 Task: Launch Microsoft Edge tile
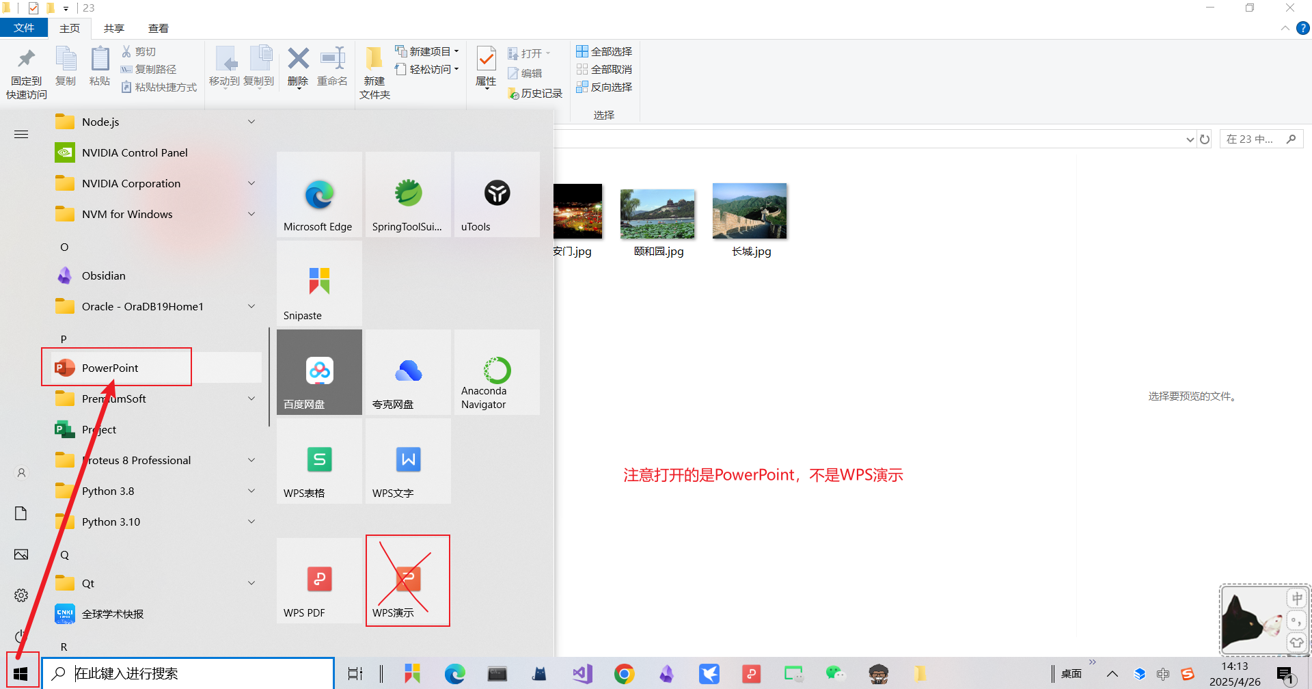point(319,195)
